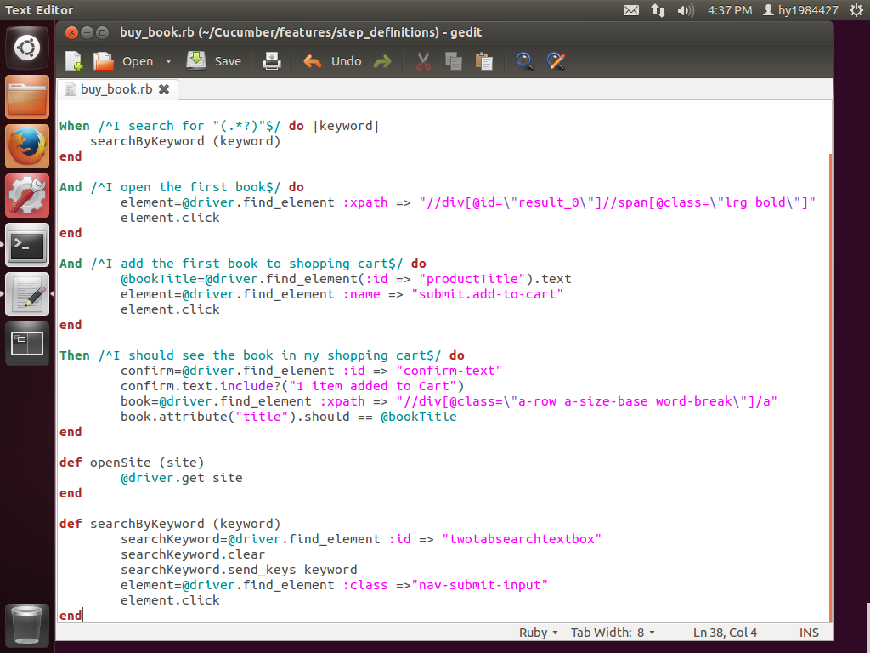
Task: Open the Trash in launcher
Action: coord(27,625)
